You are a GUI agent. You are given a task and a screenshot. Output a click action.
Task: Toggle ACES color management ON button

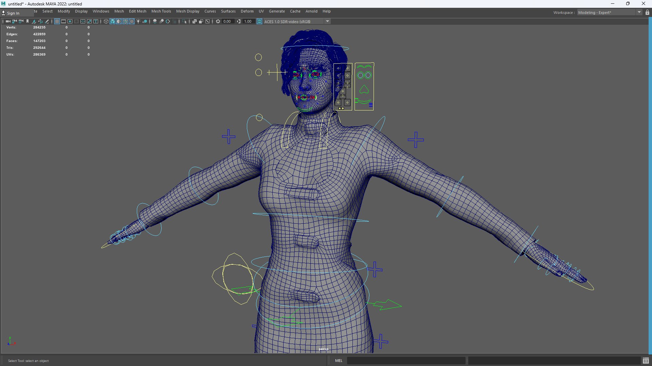[259, 21]
